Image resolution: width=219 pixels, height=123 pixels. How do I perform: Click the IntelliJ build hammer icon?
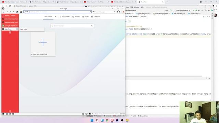[x=171, y=11]
